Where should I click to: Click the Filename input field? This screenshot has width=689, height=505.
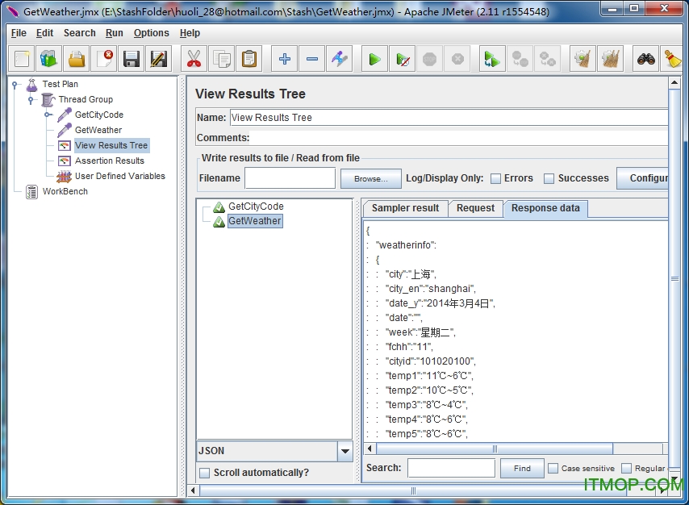[290, 178]
